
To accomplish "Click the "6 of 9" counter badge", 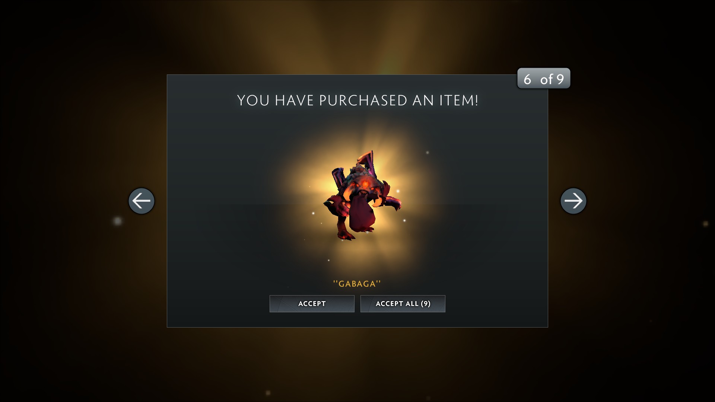I will tap(544, 79).
